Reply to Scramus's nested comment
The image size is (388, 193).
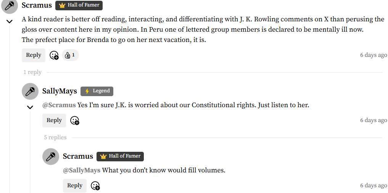tap(75, 186)
